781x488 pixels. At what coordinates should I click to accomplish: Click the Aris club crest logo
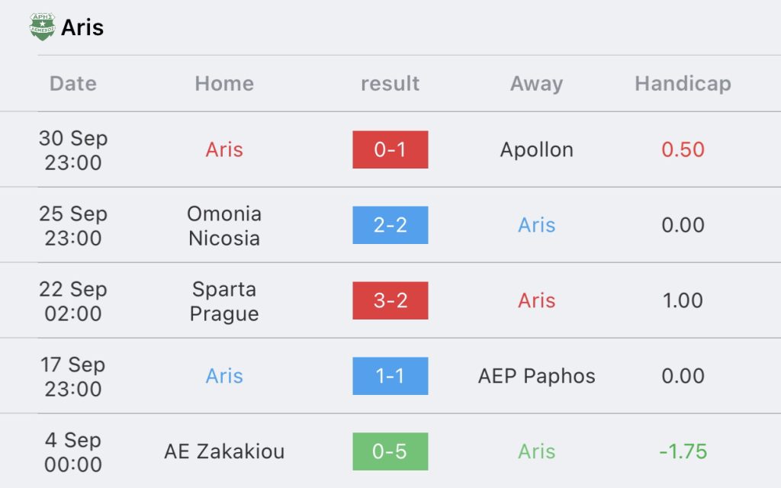pos(43,27)
